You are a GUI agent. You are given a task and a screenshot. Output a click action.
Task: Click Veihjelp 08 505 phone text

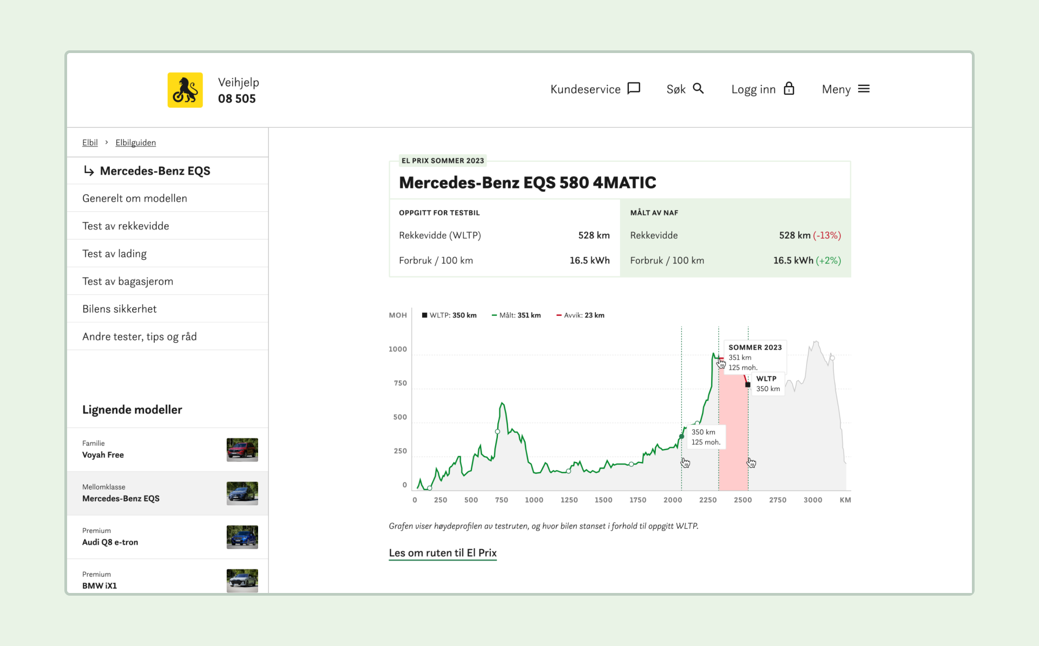[x=238, y=90]
